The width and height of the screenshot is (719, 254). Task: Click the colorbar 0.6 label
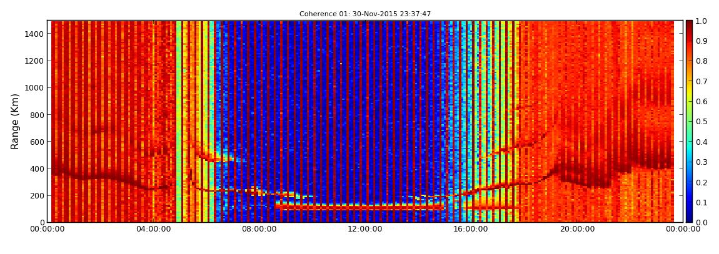pyautogui.click(x=701, y=102)
